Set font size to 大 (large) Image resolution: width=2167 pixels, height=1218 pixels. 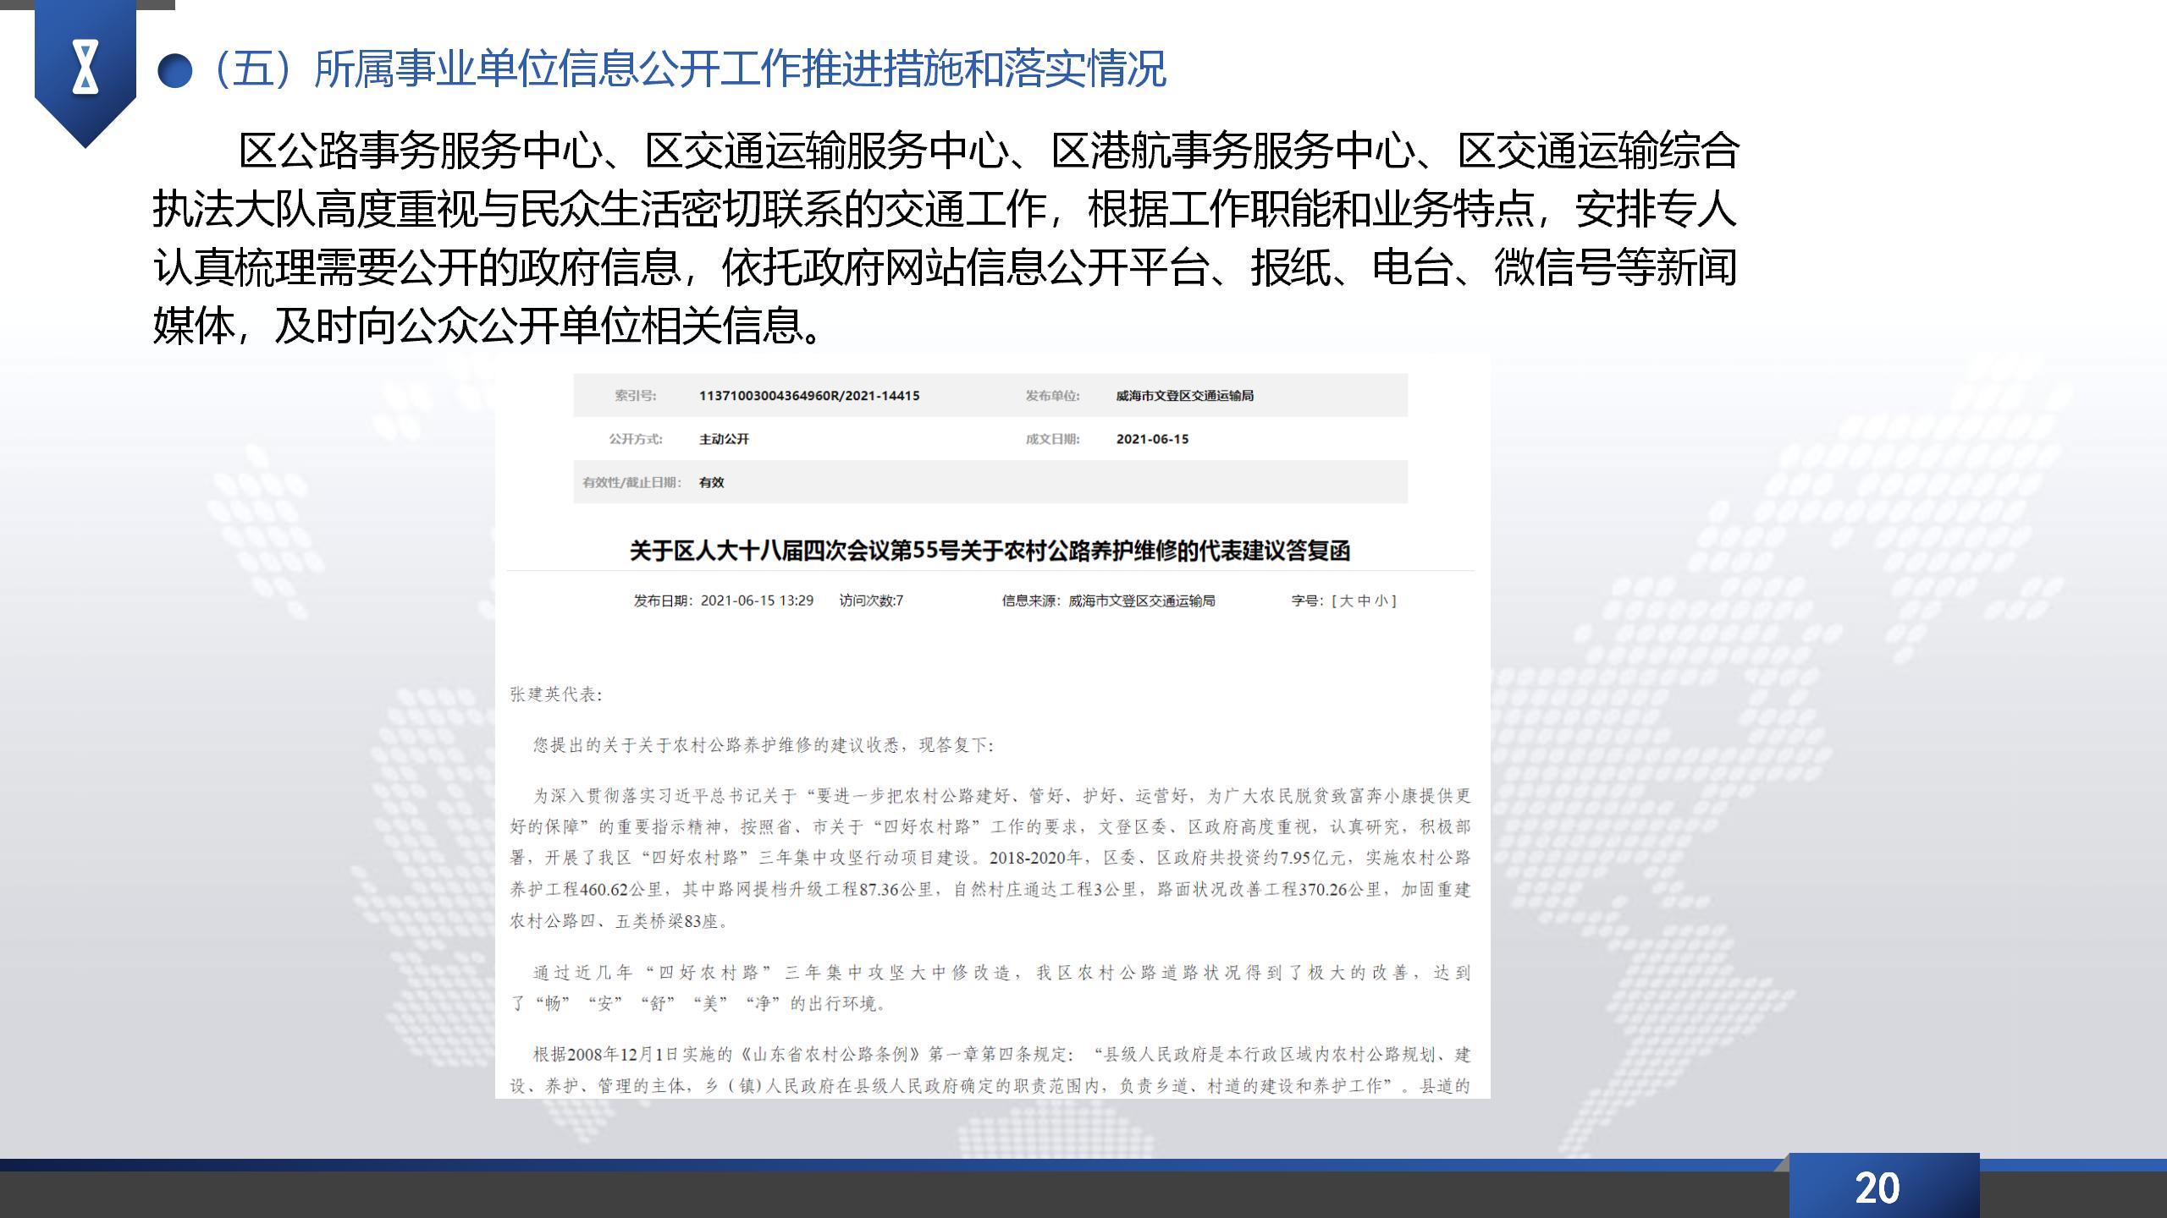pos(1347,601)
